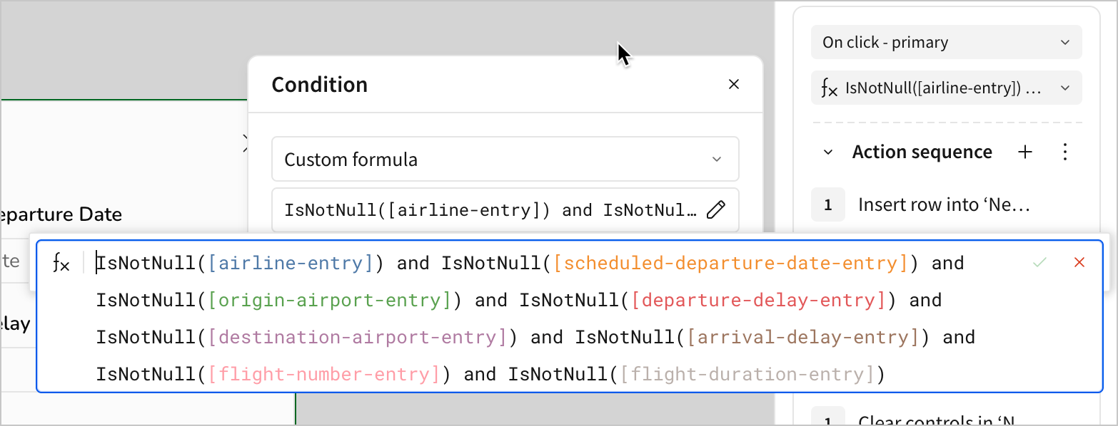
Task: Select the Insert row into action
Action: (x=934, y=205)
